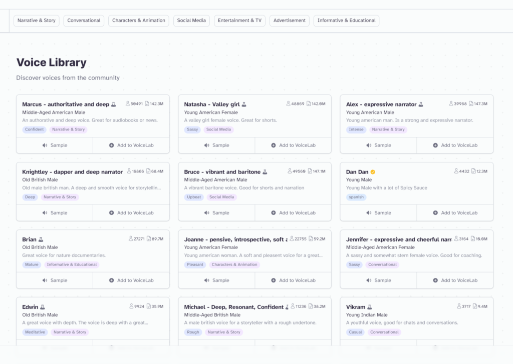Select the Narrative & Story filter

36,20
